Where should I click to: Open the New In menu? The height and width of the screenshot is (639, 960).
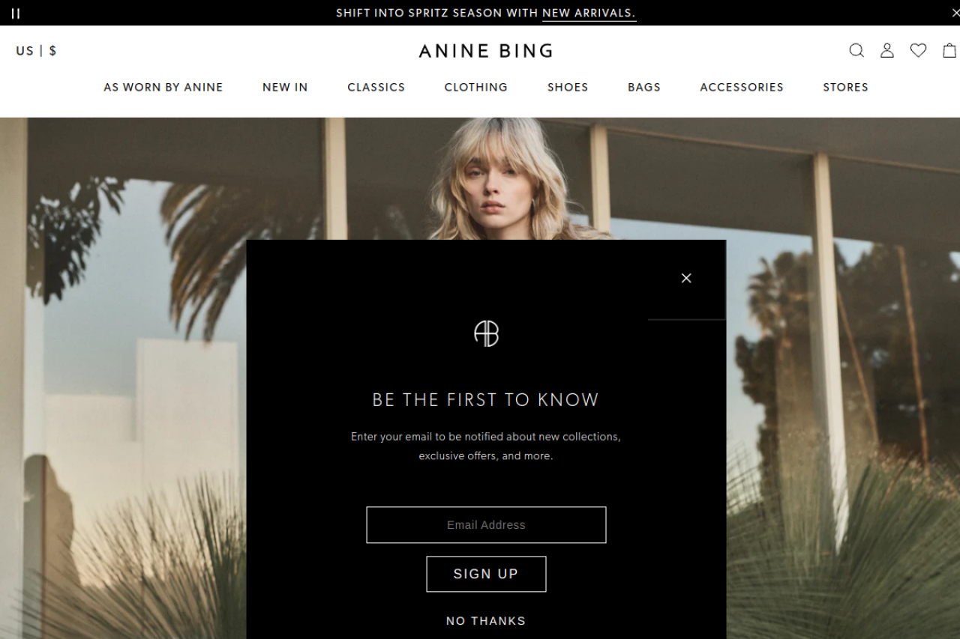point(285,87)
